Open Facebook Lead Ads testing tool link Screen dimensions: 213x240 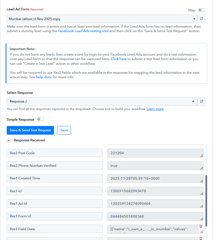[83, 31]
